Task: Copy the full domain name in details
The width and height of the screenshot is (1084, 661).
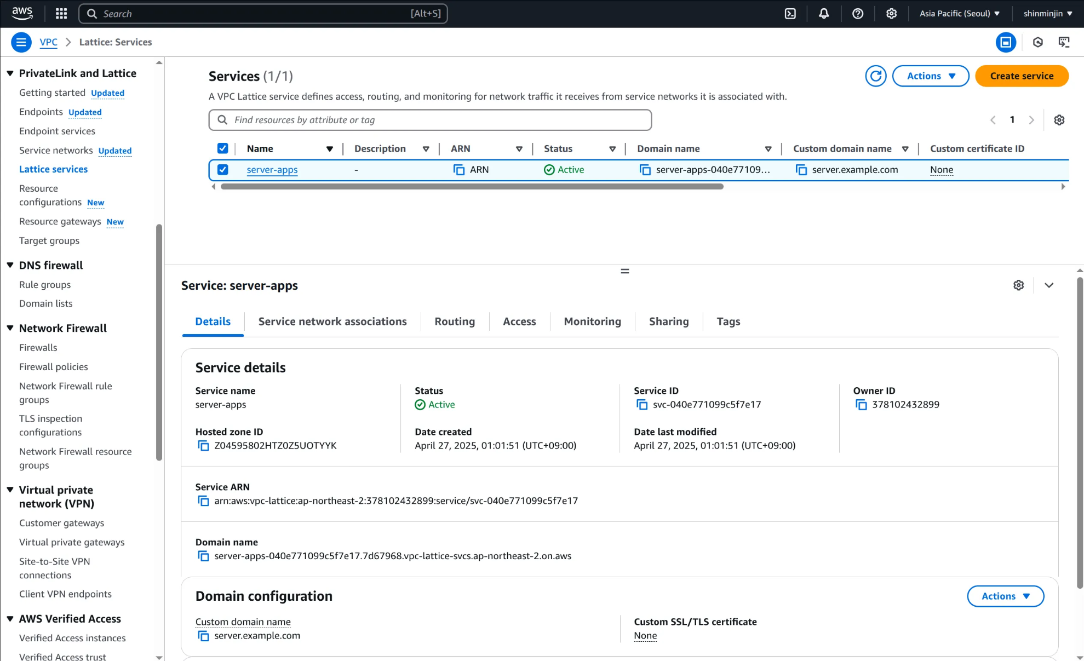Action: coord(203,556)
